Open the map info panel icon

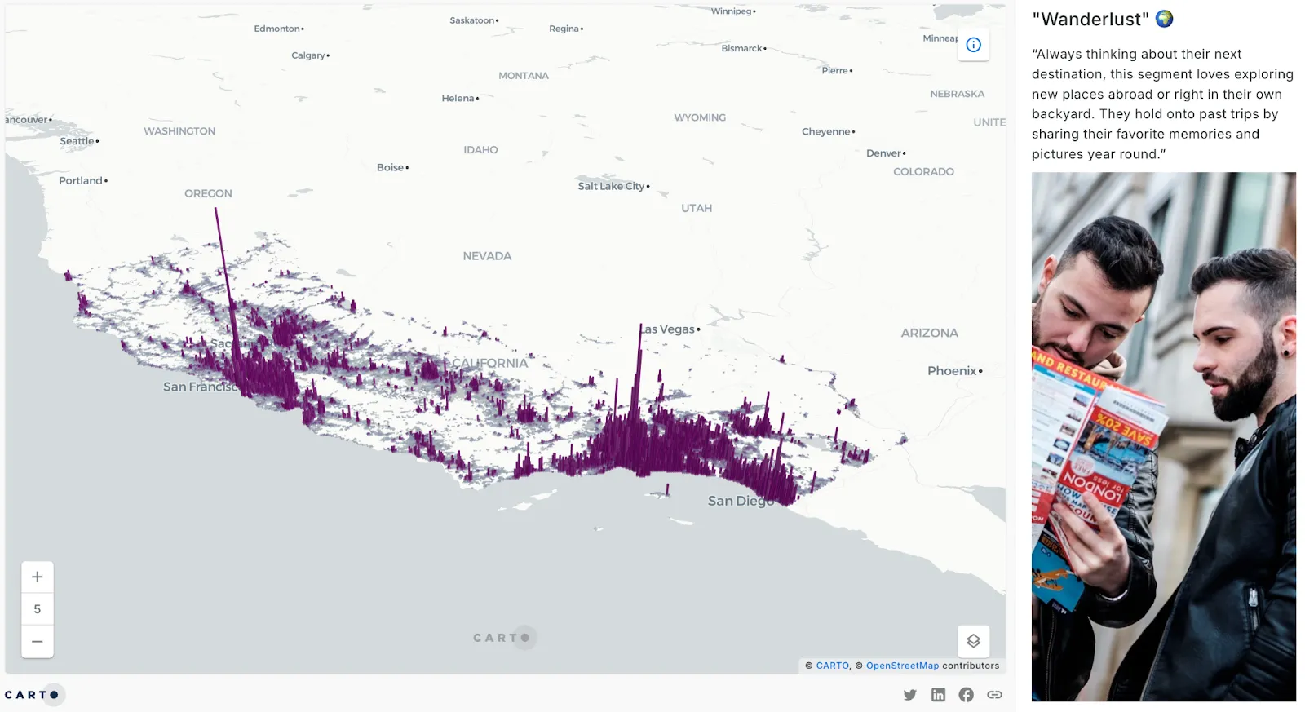tap(973, 45)
